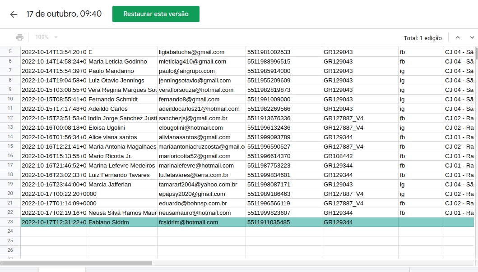Image resolution: width=478 pixels, height=272 pixels.
Task: Click cell sanchezjsj@gmail.com.br
Action: pos(201,118)
